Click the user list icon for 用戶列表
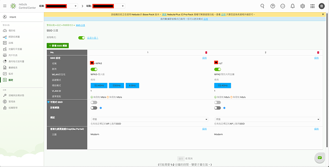Screen dimensions: 329x167 [x=5, y=55]
